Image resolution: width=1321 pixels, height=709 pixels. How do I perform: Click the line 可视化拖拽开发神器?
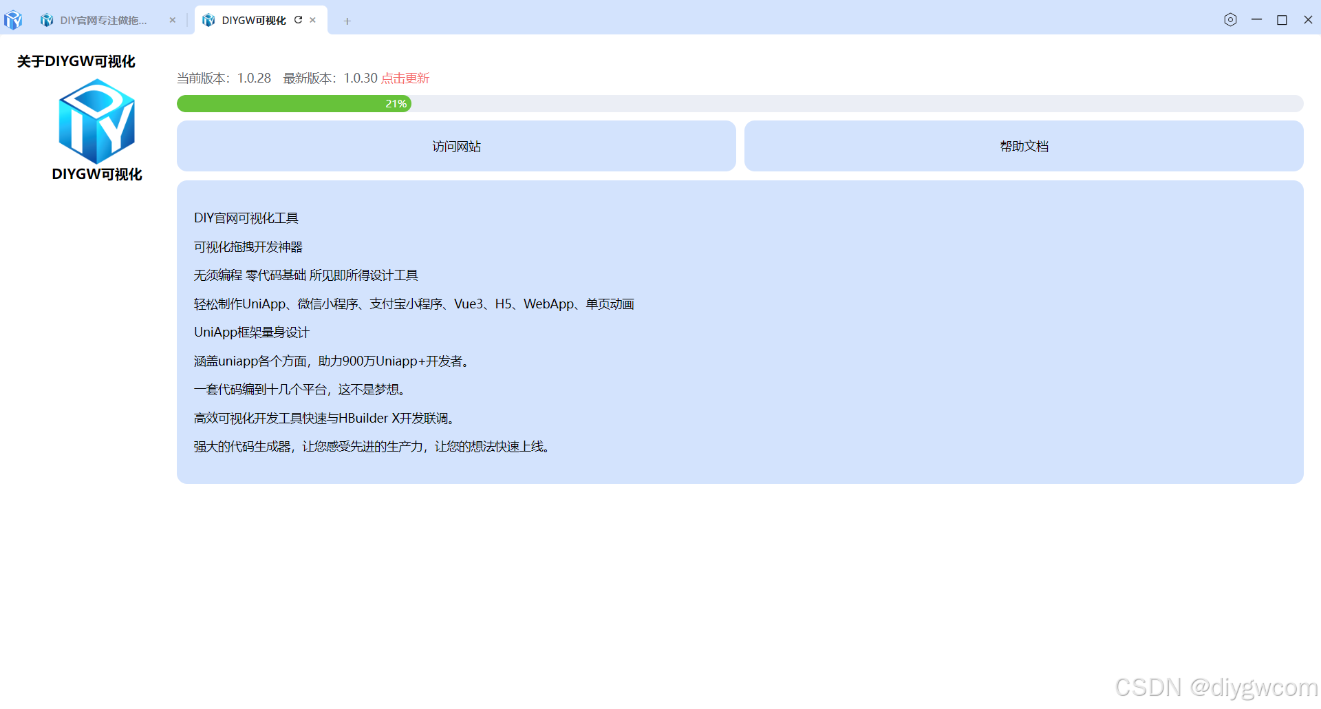(248, 247)
